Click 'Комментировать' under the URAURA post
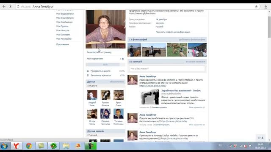Image resolution: width=271 pixels, height=152 pixels. tap(159, 107)
